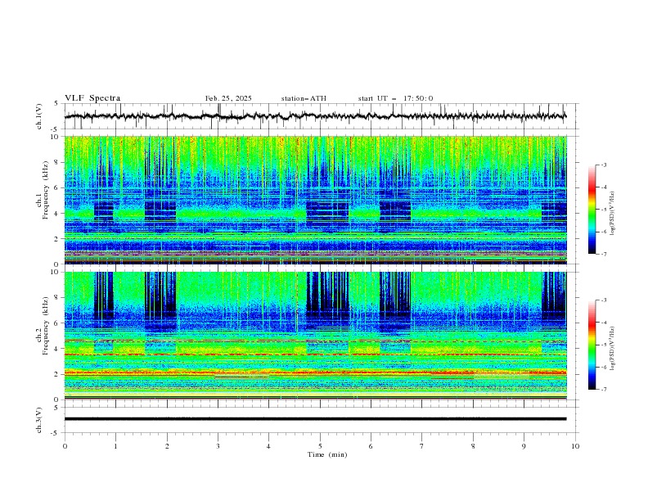Click the time axis tick labeled "1"

click(x=115, y=446)
